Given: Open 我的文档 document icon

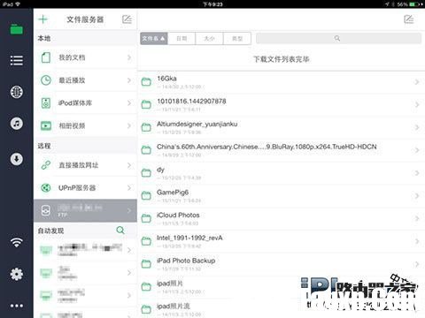Looking at the screenshot, I should pos(46,57).
